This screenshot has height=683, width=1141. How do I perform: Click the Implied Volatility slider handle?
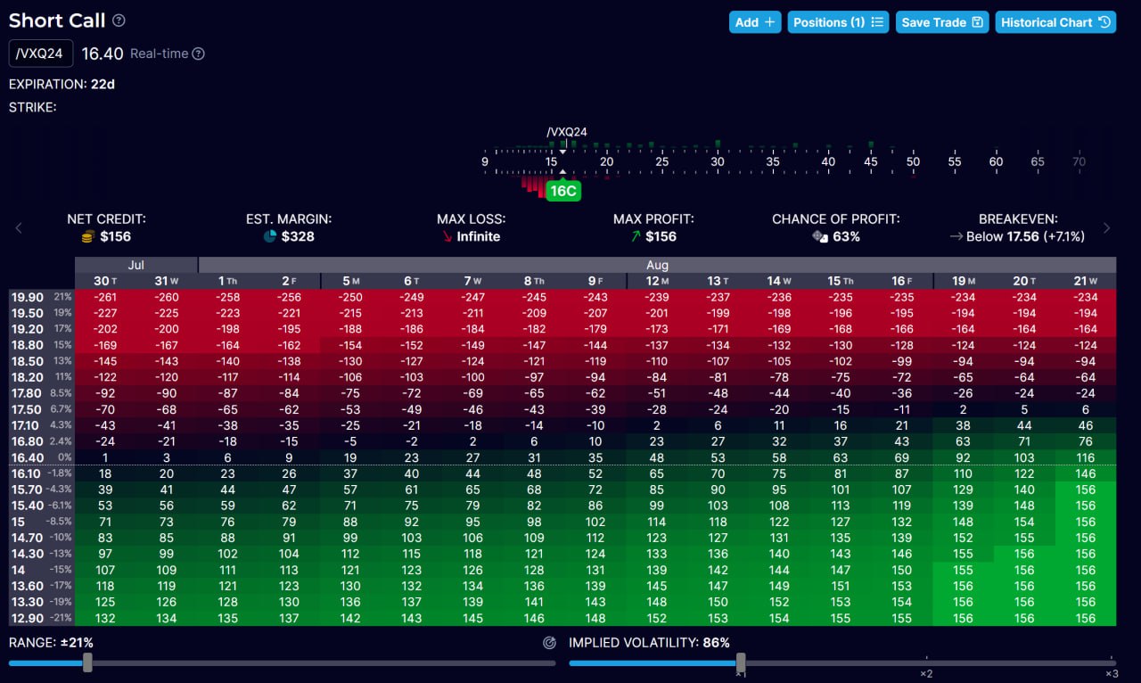pos(741,662)
